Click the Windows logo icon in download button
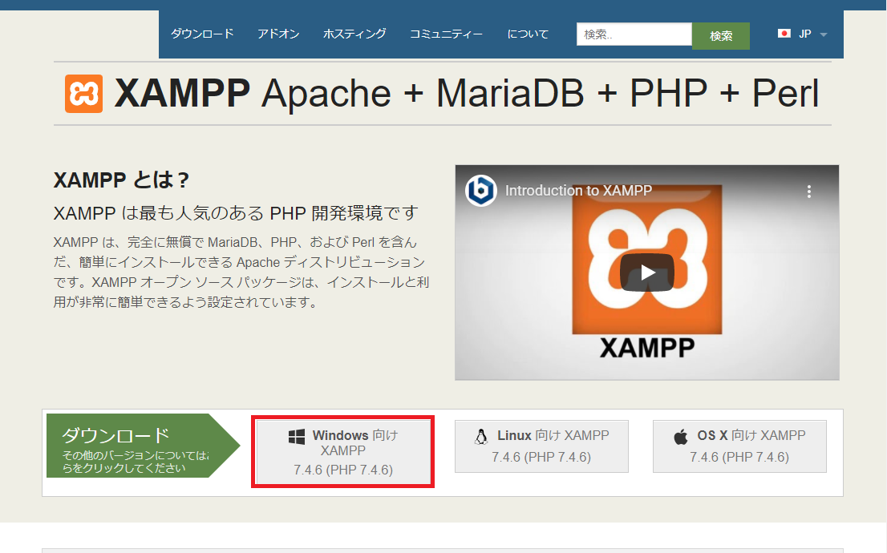This screenshot has width=887, height=553. (x=297, y=436)
